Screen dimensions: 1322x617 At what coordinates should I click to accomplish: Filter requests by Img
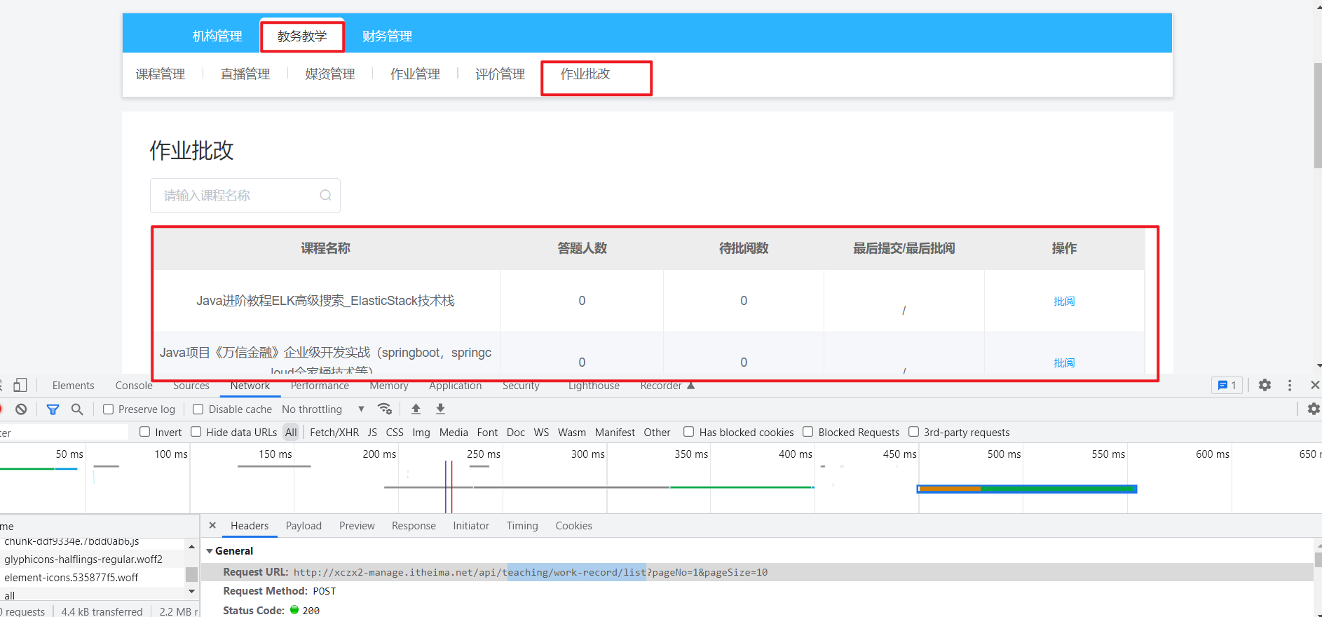421,433
